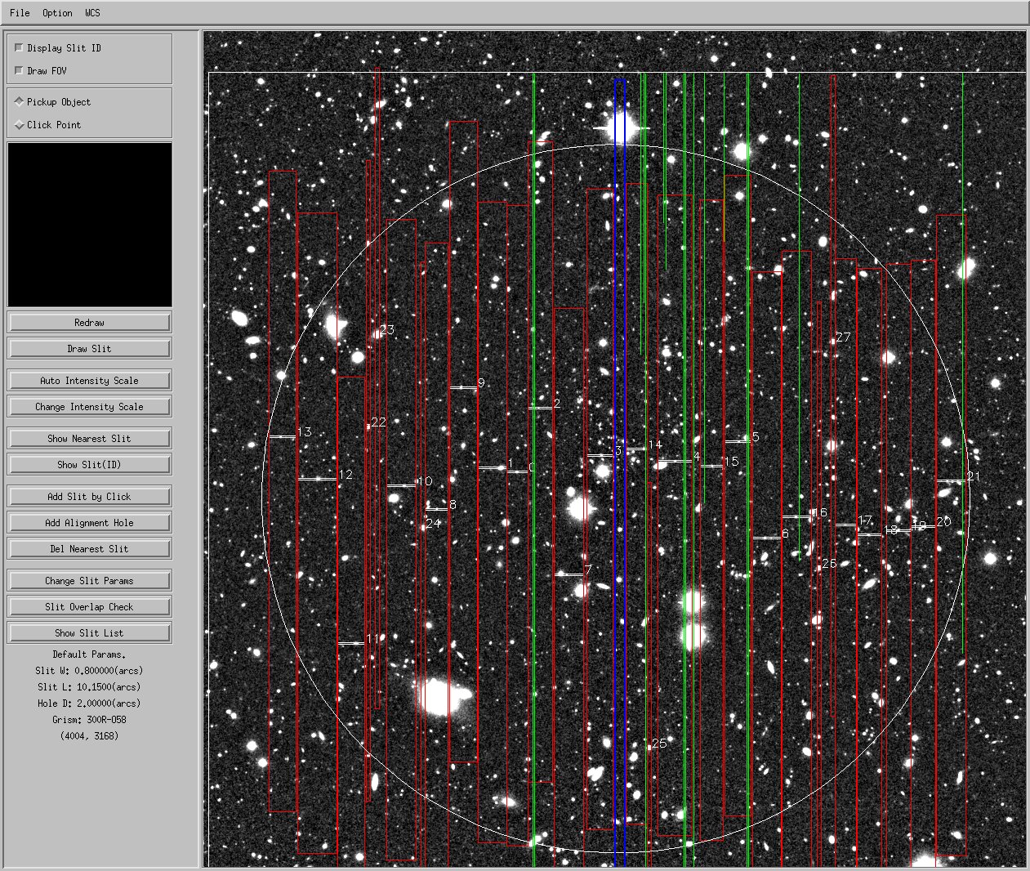Click the Default Params. label
Image resolution: width=1030 pixels, height=871 pixels.
point(89,654)
